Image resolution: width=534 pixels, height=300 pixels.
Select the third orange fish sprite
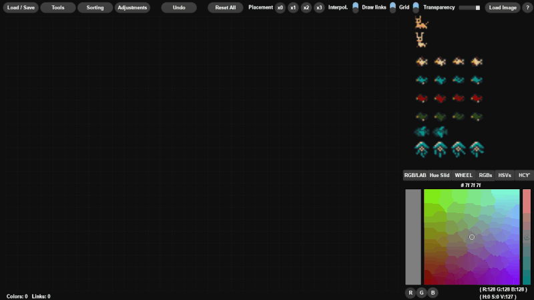tap(459, 61)
